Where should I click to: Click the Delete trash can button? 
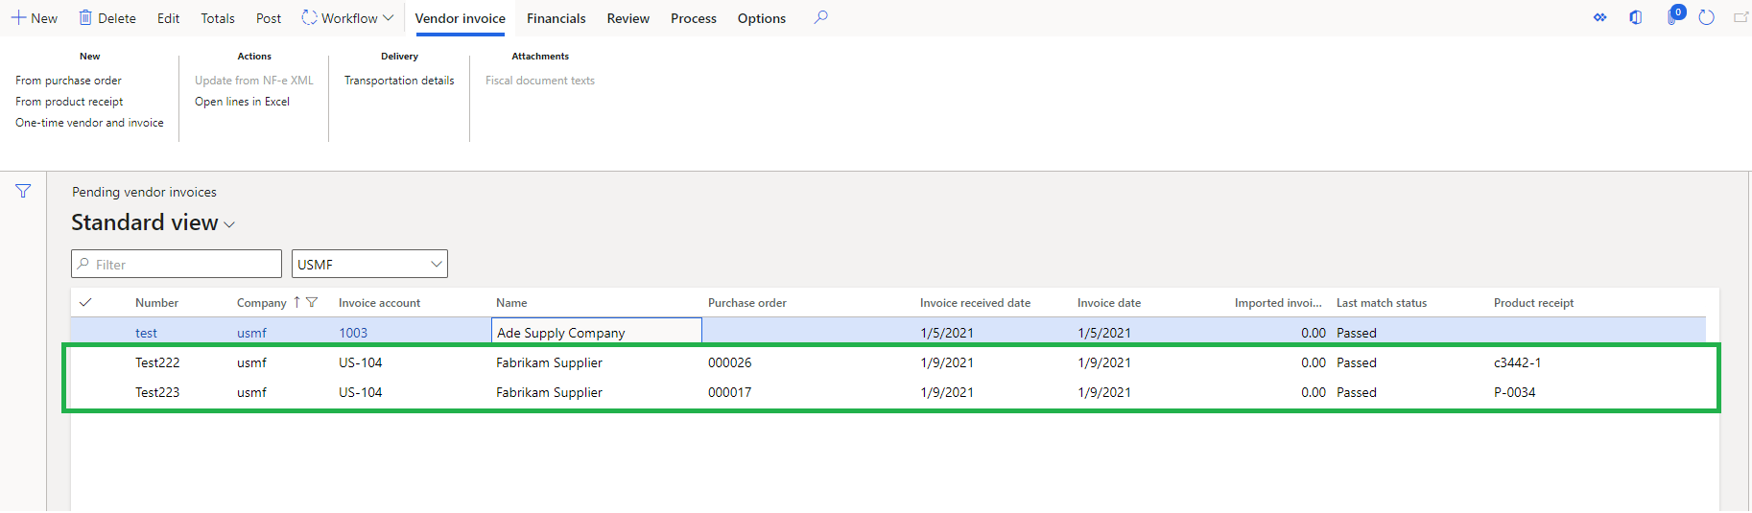pos(107,18)
